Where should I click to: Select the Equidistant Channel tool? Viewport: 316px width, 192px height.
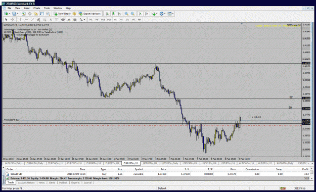[38, 20]
